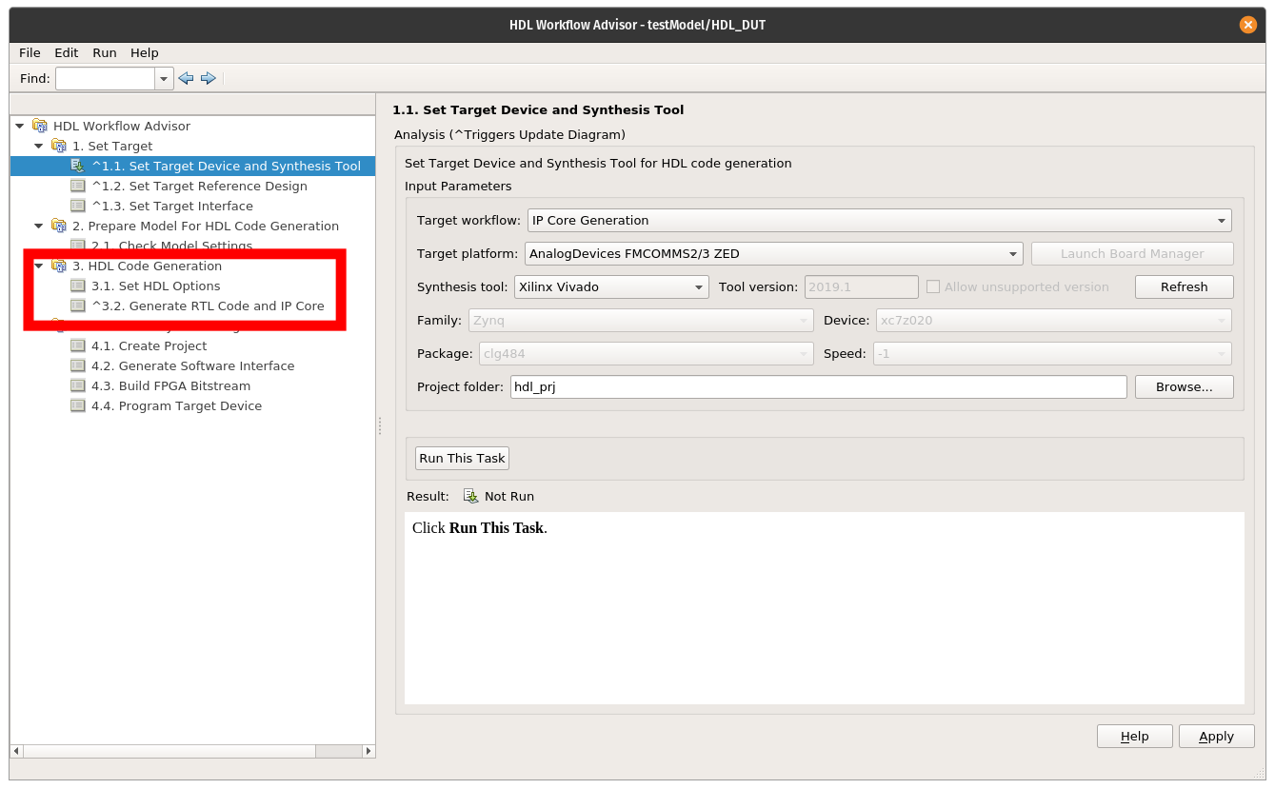The width and height of the screenshot is (1275, 789).
Task: Click the Find forward arrow icon
Action: [x=209, y=78]
